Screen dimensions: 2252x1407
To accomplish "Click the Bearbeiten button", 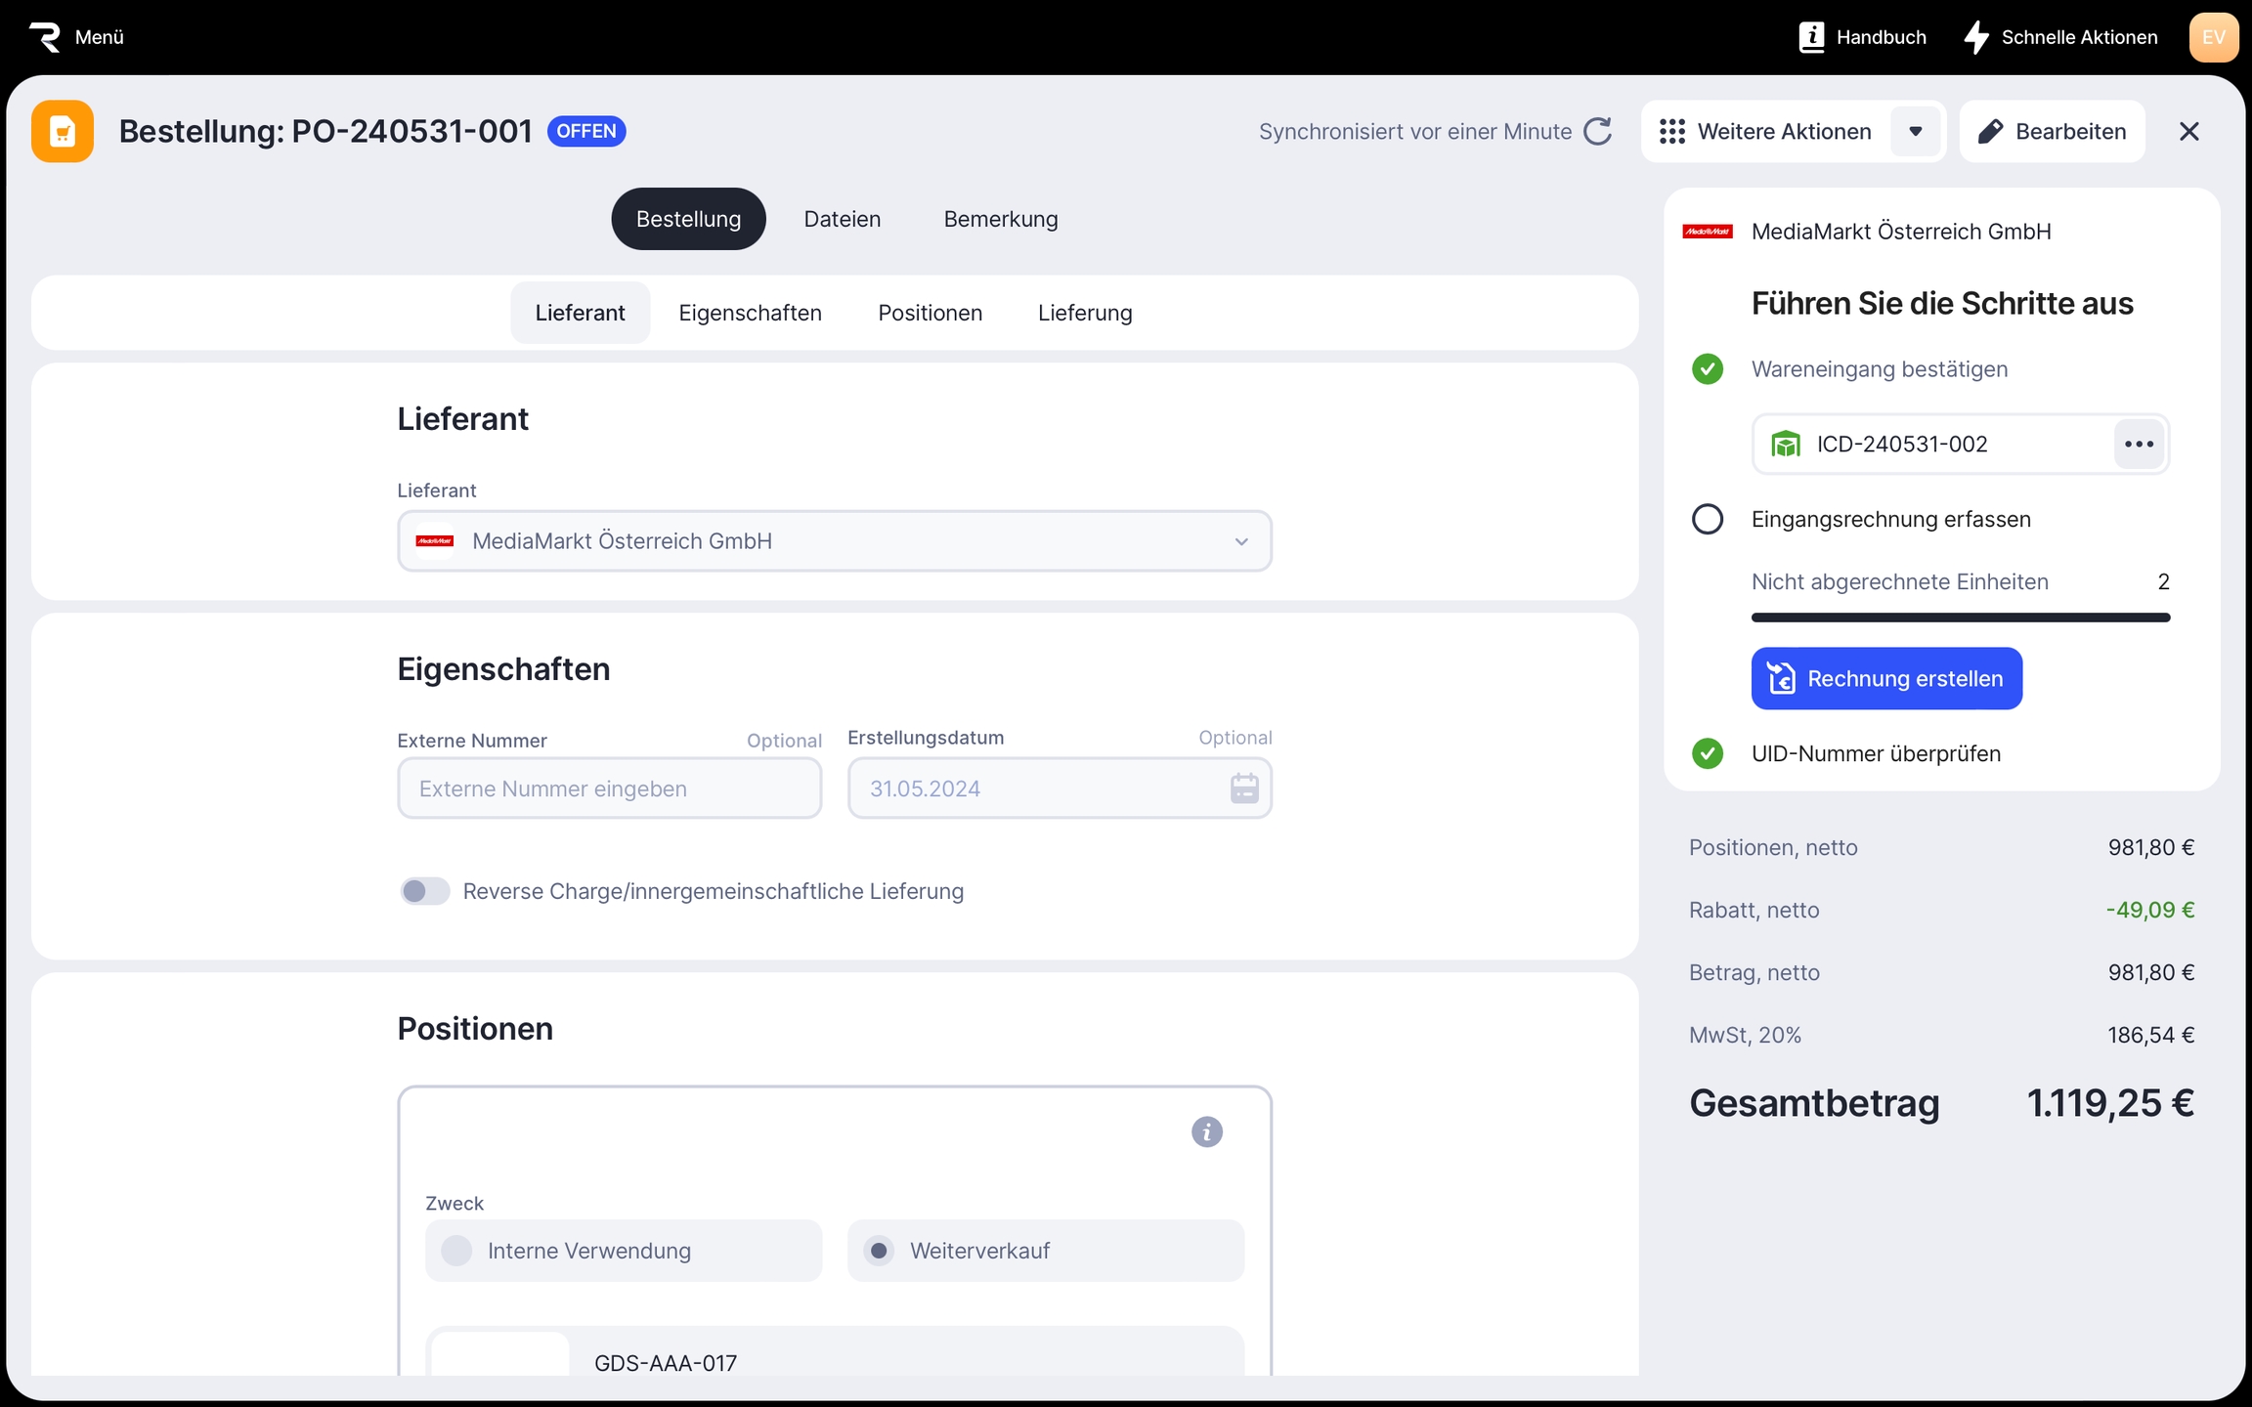I will tap(2052, 131).
